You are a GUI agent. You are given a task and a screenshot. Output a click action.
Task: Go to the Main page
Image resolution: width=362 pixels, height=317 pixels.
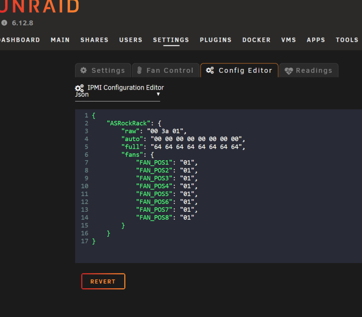point(60,40)
